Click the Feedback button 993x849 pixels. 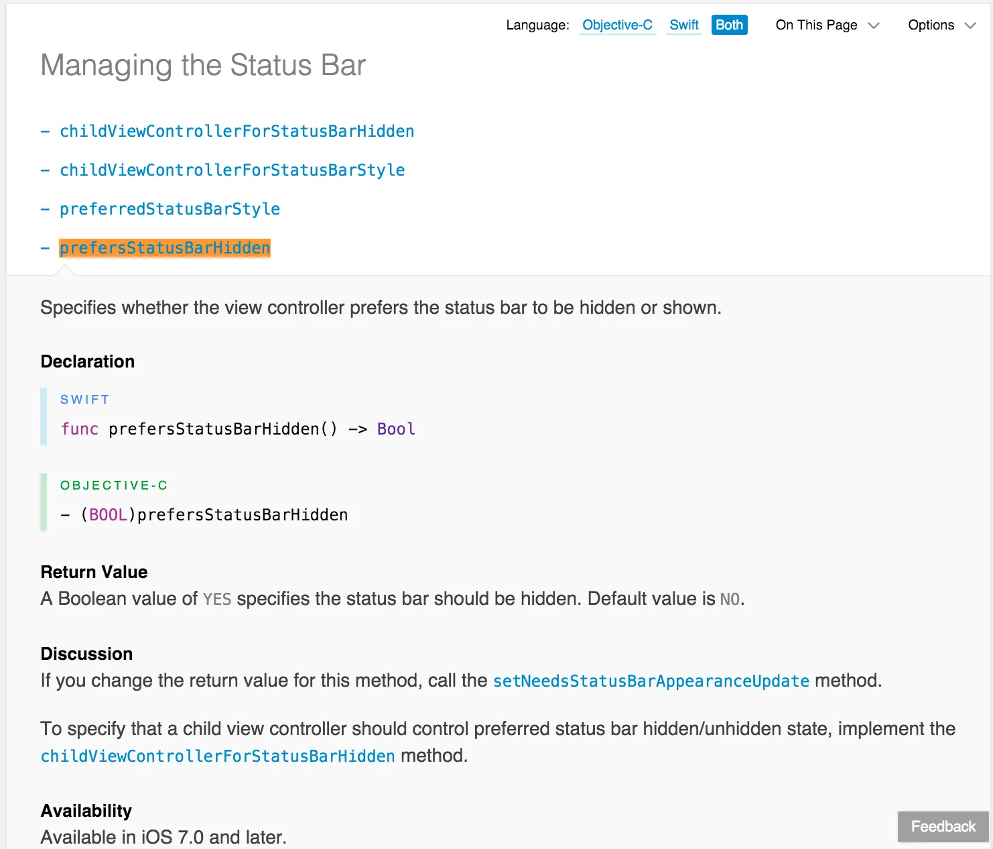(x=943, y=827)
